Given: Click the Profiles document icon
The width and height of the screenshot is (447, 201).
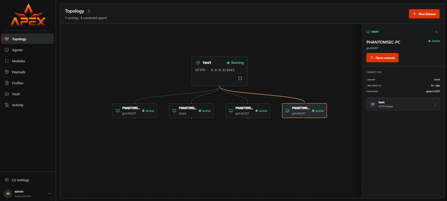Looking at the screenshot, I should click(x=7, y=83).
